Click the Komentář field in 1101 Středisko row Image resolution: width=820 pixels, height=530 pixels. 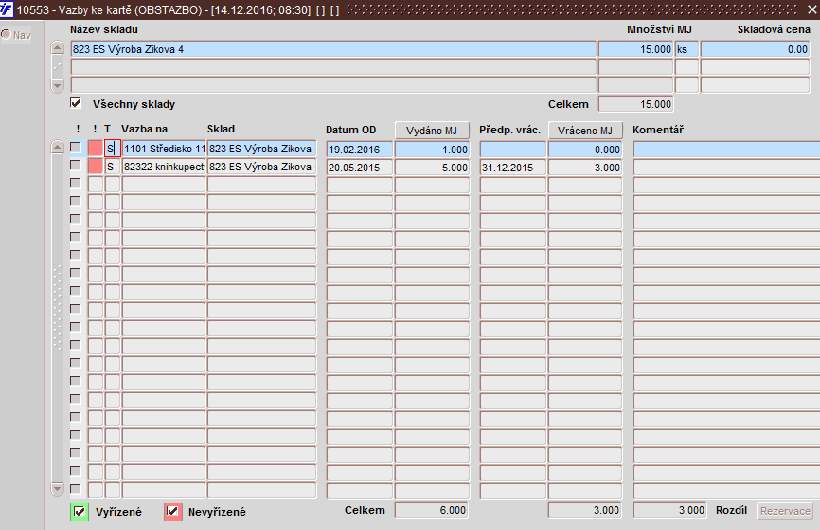coord(726,150)
